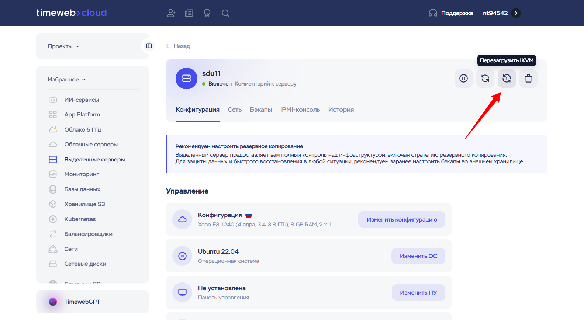Open the add user icon in header
Image resolution: width=584 pixels, height=320 pixels.
pos(171,13)
